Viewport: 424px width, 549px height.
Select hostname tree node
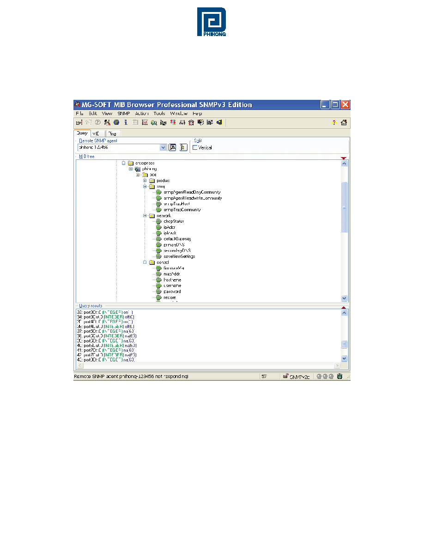coord(172,280)
